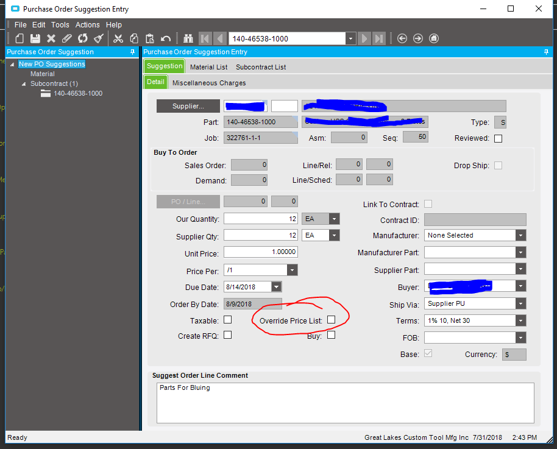Click the Unit Price input field
Viewport: 557px width, 449px height.
tap(260, 252)
